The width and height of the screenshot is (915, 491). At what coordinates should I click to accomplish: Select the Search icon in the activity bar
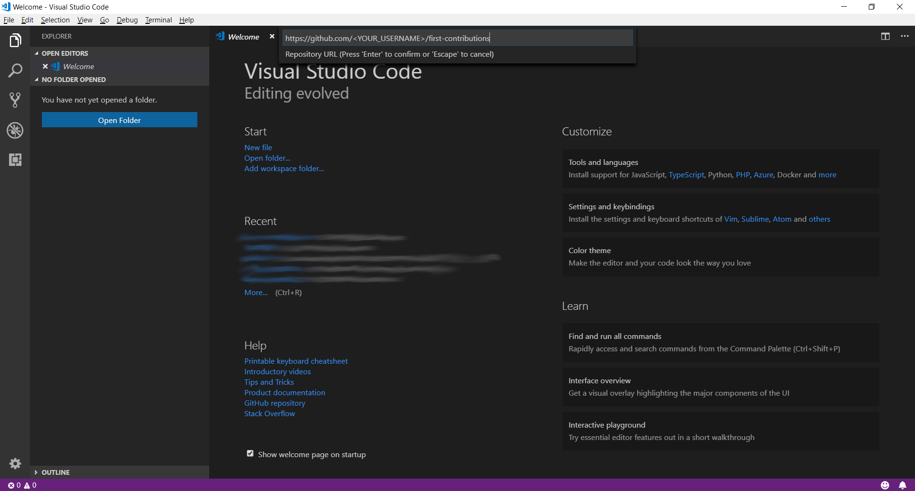15,70
